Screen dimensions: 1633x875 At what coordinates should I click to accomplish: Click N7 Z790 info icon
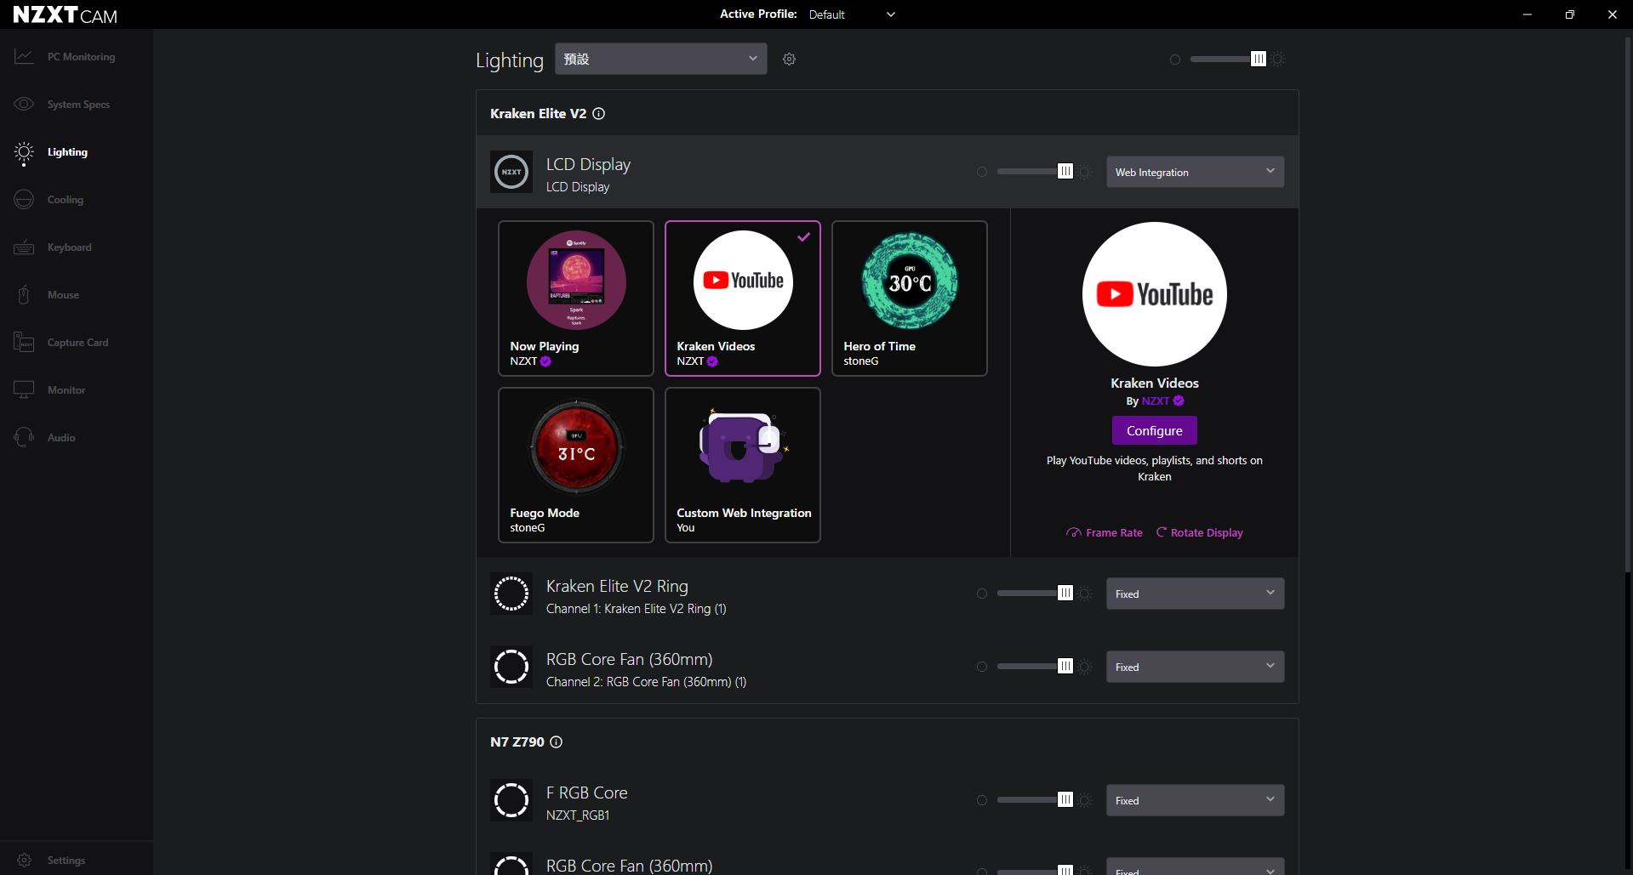(x=557, y=742)
